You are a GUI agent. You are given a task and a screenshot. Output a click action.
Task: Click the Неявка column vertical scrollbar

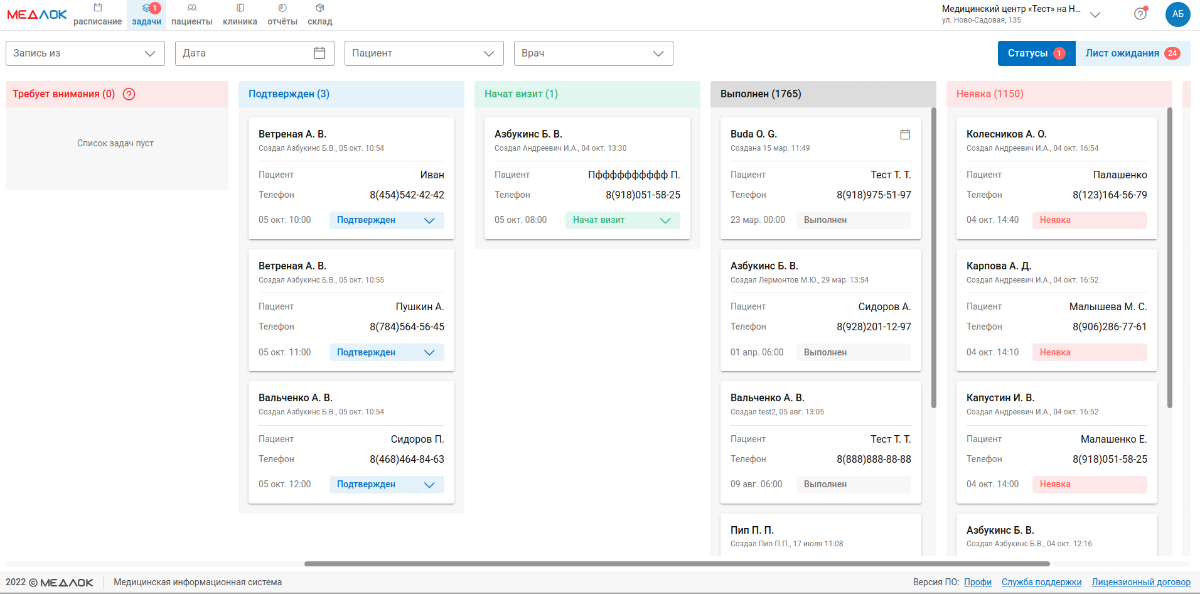tap(1170, 257)
